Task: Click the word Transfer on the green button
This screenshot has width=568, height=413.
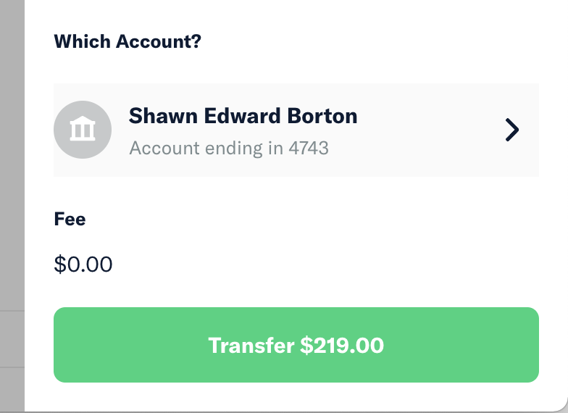Action: (251, 345)
